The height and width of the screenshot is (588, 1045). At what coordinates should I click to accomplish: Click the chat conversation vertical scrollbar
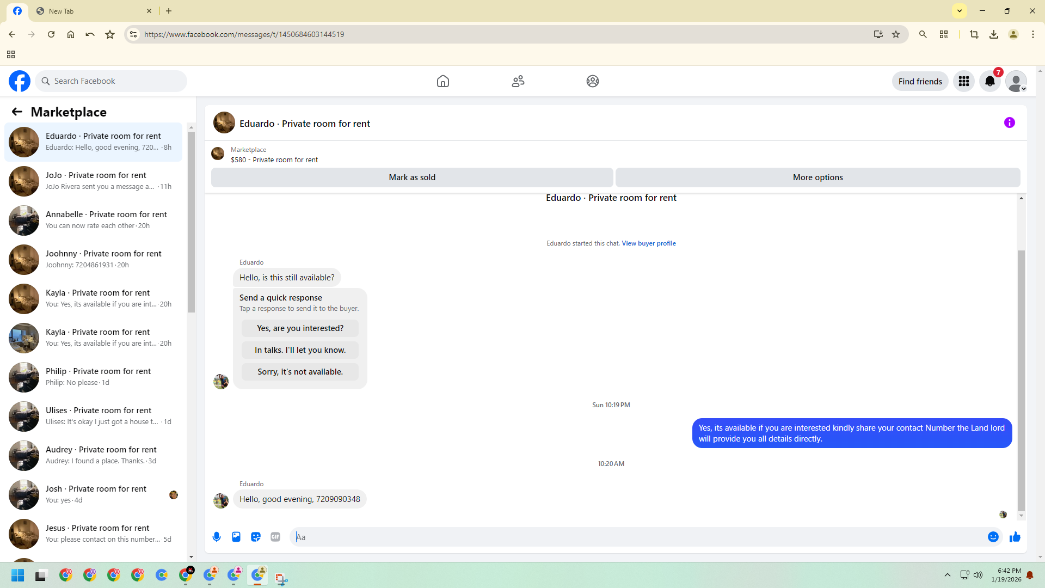[x=1021, y=381]
